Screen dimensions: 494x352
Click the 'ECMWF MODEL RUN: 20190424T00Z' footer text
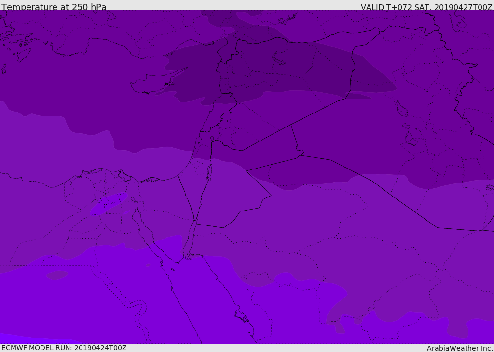[64, 348]
